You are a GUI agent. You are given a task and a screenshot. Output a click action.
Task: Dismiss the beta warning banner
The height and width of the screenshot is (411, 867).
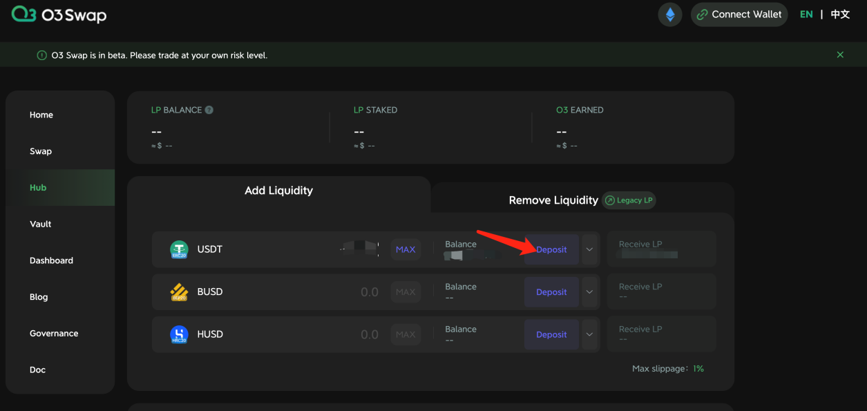pos(840,55)
